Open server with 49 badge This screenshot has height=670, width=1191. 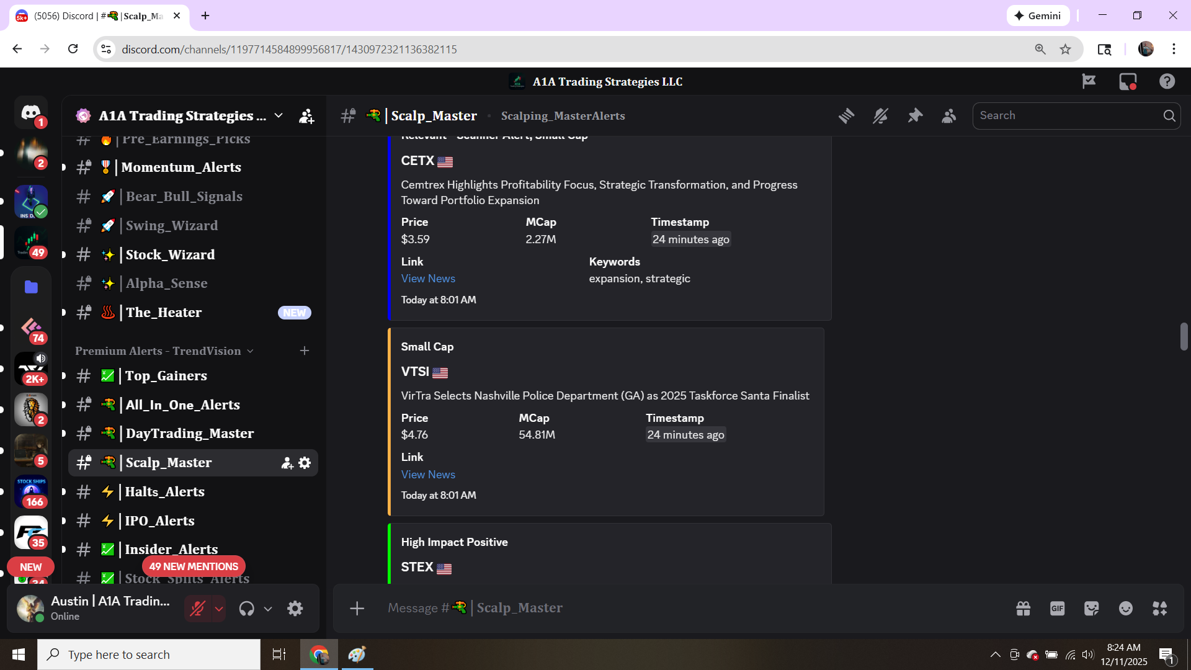click(x=31, y=243)
